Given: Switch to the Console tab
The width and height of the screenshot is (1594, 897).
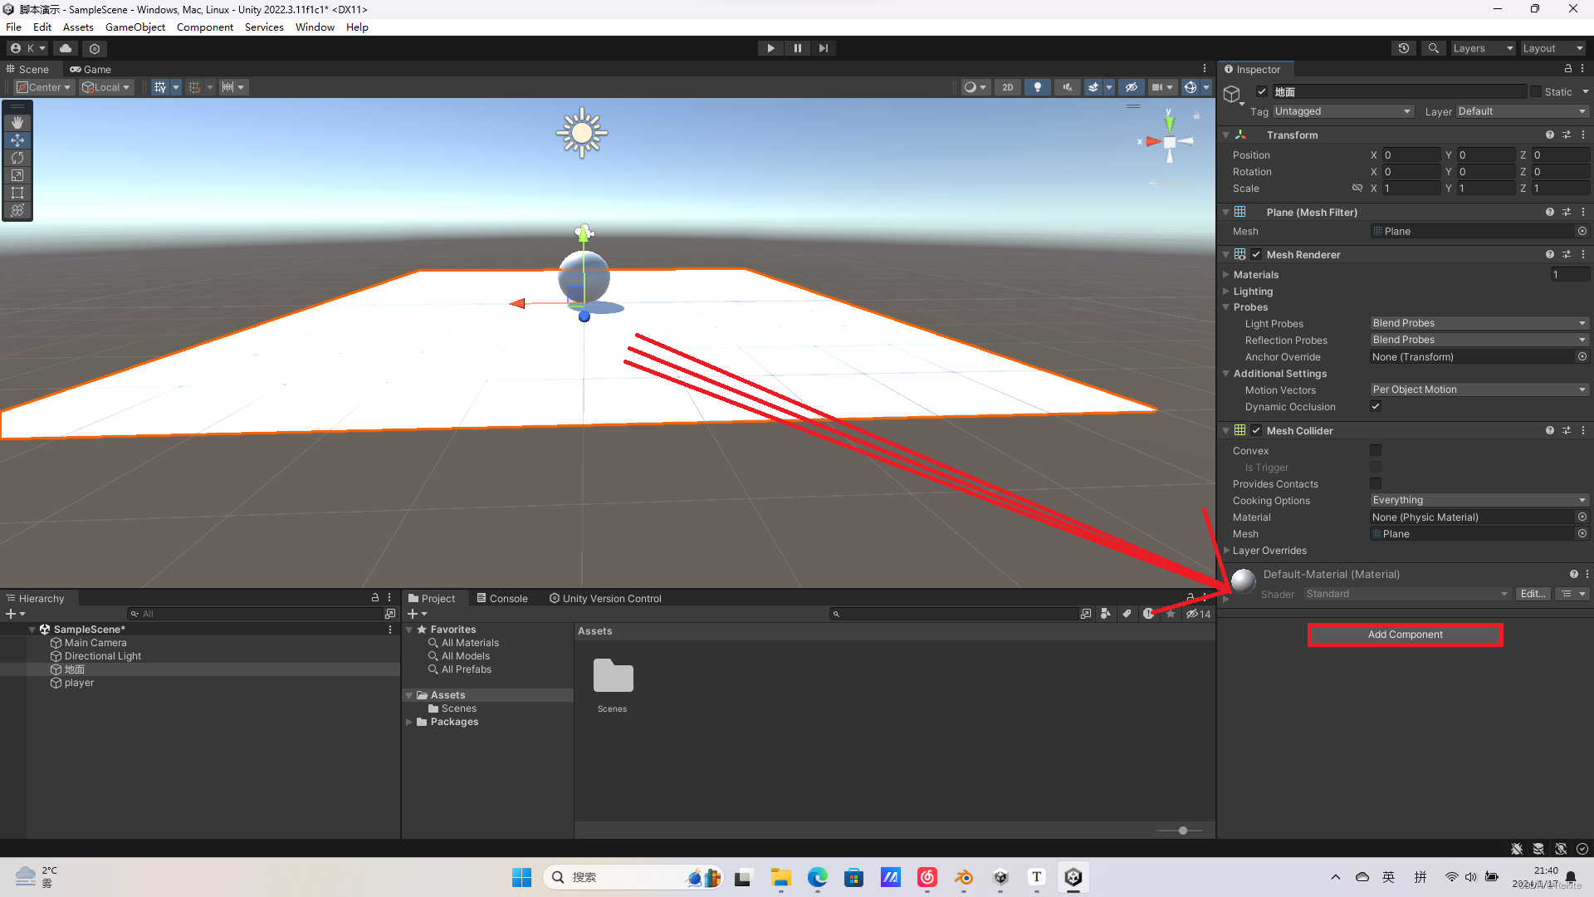Looking at the screenshot, I should click(503, 598).
